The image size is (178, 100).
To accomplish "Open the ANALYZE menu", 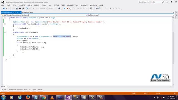I will (84, 5).
